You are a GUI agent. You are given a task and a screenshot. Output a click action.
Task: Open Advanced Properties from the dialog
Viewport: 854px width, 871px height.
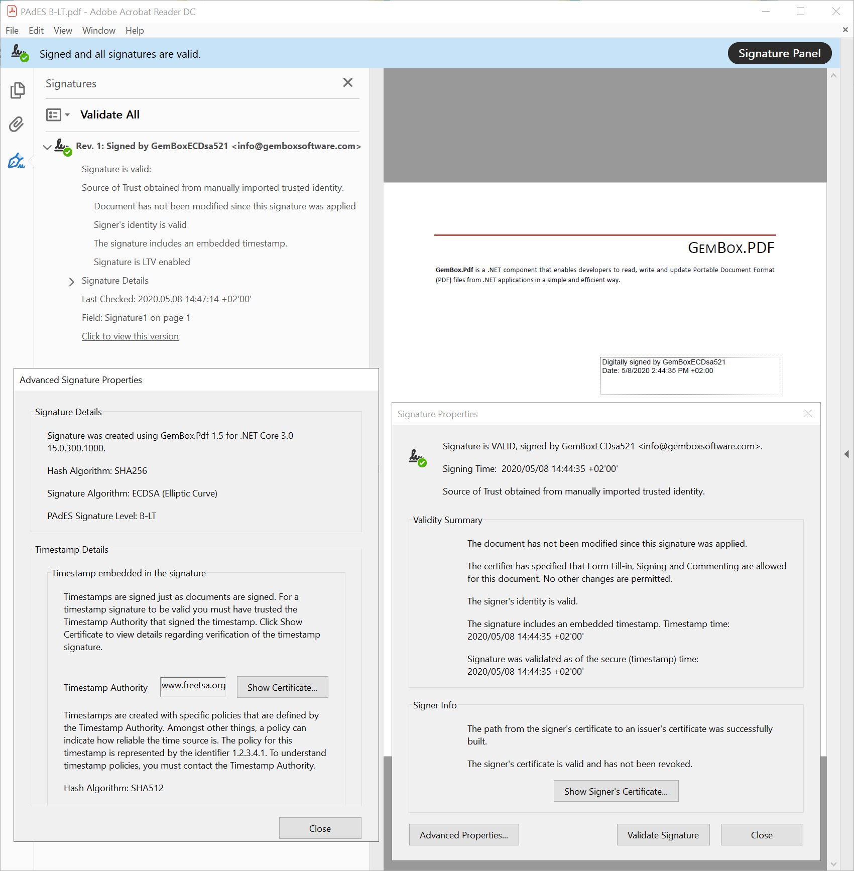[463, 835]
